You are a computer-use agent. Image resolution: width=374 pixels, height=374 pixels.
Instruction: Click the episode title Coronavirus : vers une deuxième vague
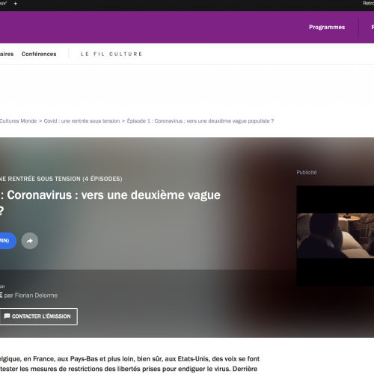click(110, 195)
